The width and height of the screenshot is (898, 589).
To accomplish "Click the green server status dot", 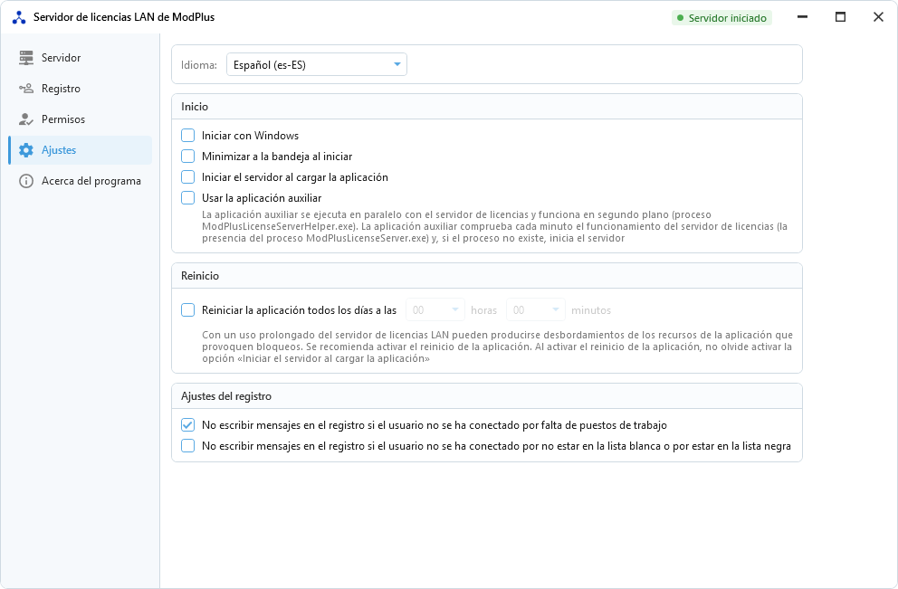I will [x=681, y=18].
